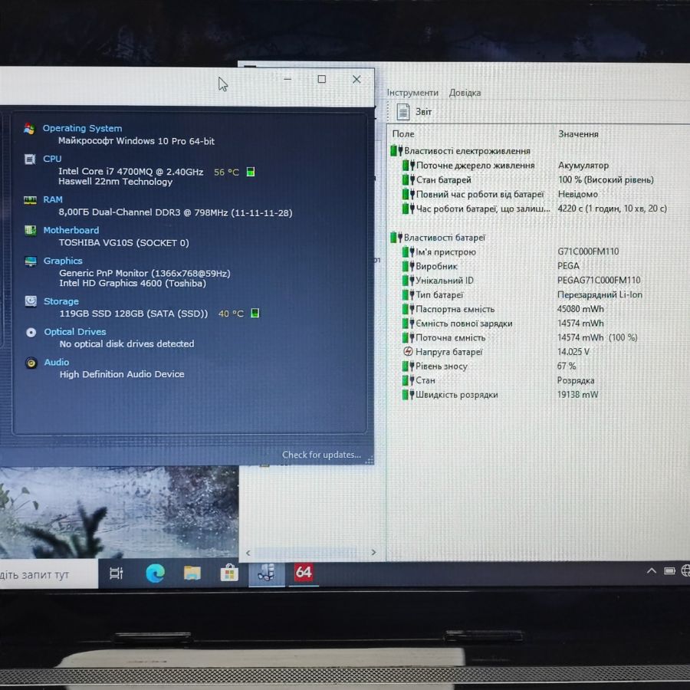Open Task View from the taskbar

(117, 573)
